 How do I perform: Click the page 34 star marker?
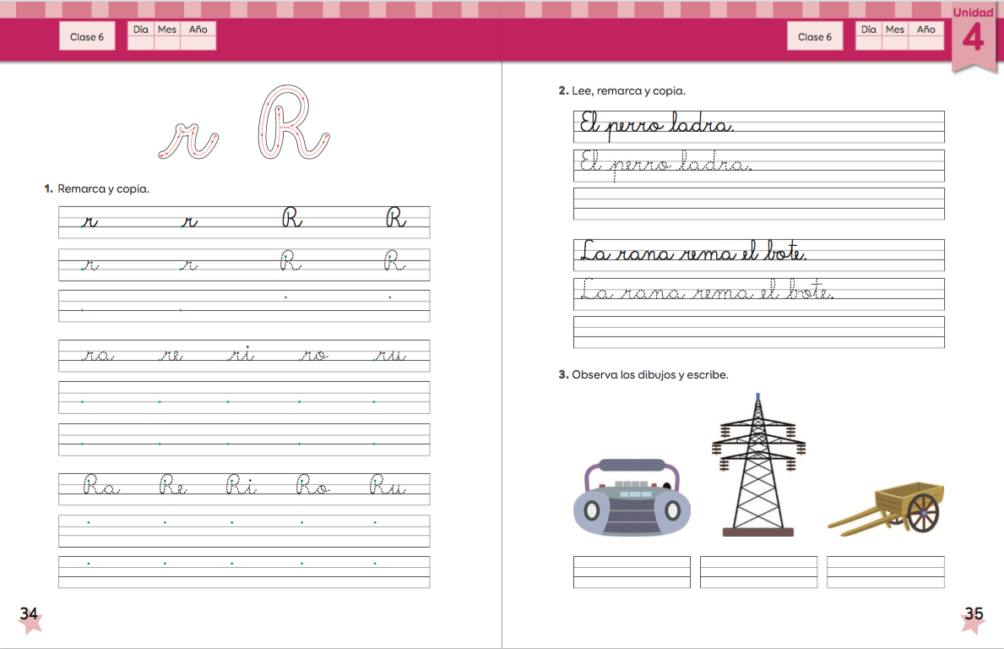[30, 617]
